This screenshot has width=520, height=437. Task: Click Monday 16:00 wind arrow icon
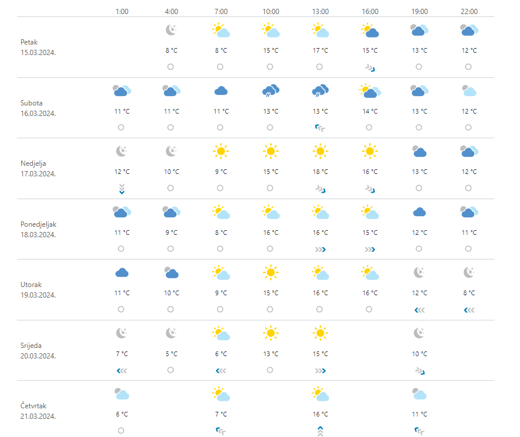(x=370, y=249)
